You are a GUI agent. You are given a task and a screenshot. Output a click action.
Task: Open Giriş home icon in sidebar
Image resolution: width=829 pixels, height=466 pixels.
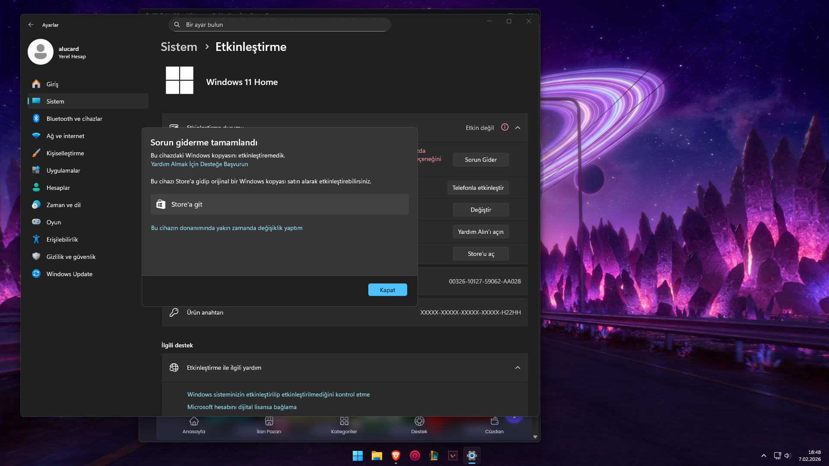pyautogui.click(x=36, y=84)
